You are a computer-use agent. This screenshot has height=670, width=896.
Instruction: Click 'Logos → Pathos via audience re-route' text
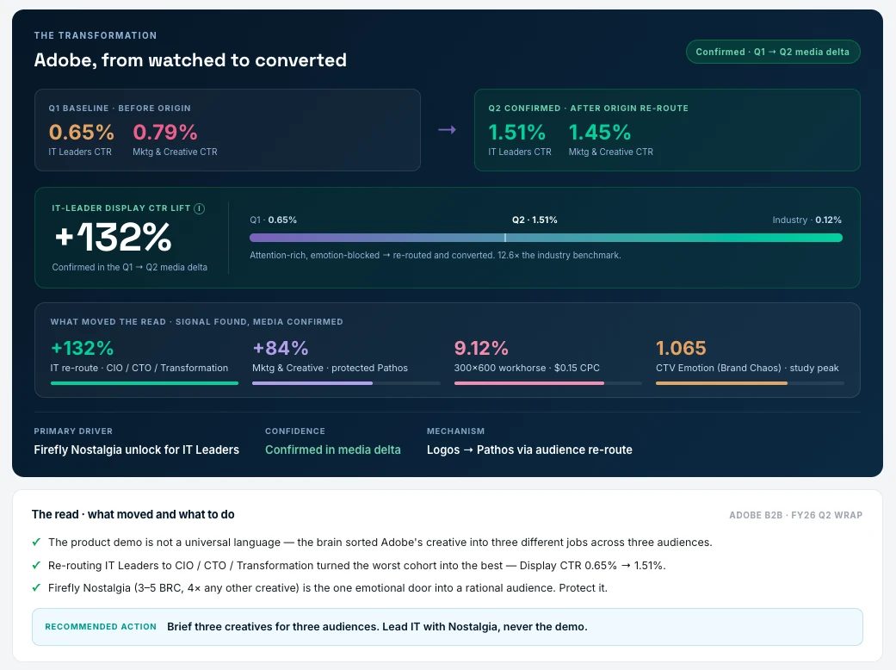pyautogui.click(x=529, y=450)
